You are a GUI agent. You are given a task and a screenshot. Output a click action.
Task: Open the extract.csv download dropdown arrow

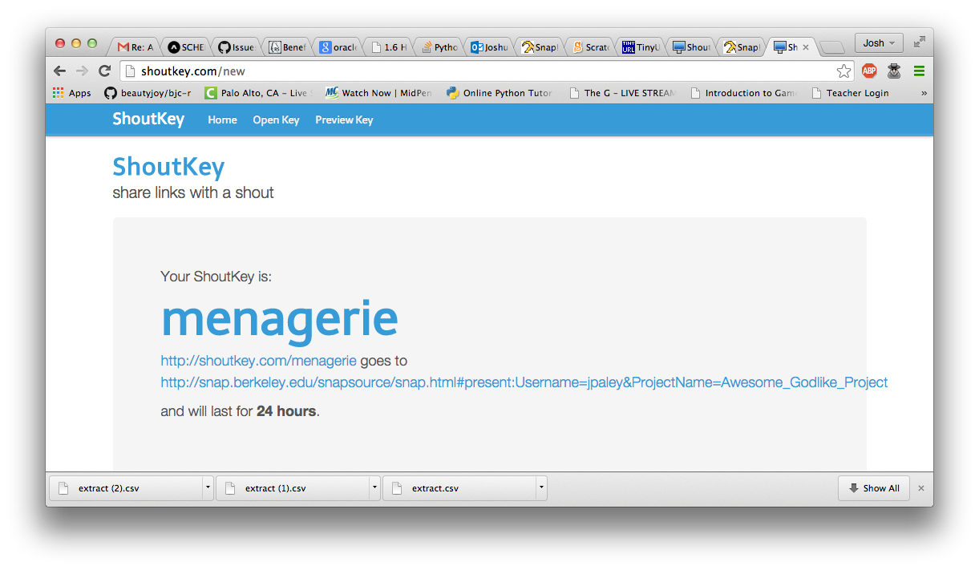541,487
